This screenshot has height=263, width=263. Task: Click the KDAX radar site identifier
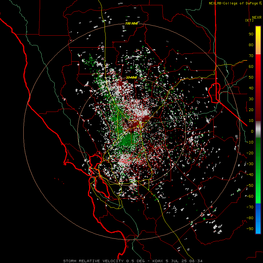[x=158, y=261]
